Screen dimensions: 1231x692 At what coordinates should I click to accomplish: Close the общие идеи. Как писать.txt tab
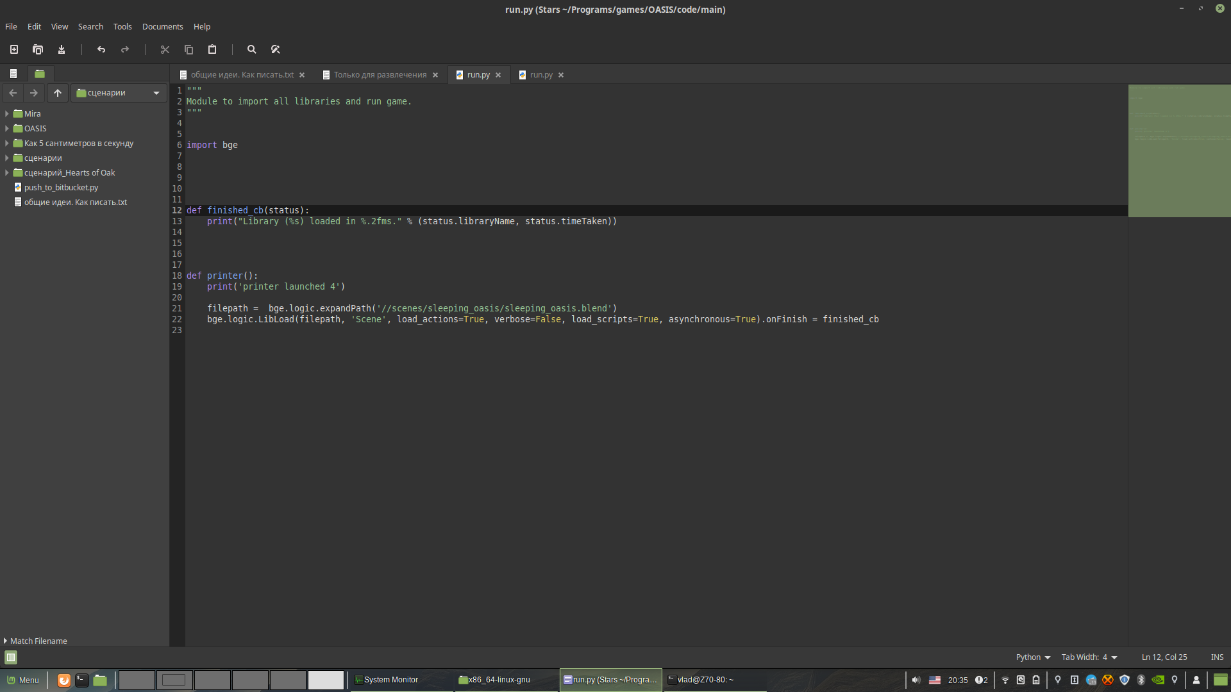pyautogui.click(x=302, y=75)
